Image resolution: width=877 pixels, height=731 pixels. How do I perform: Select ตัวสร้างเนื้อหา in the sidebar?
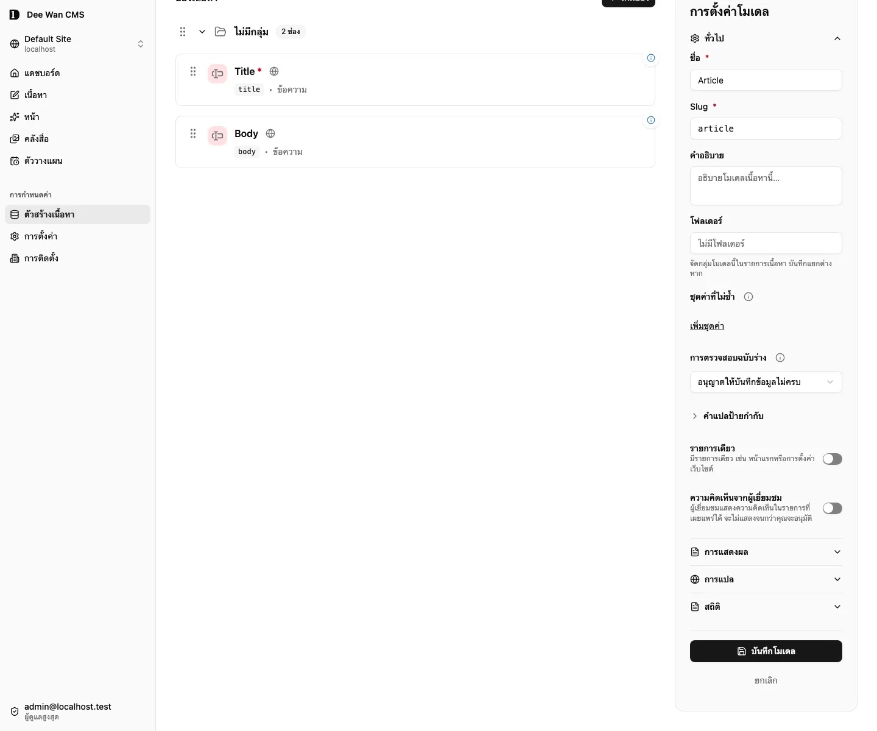click(x=77, y=214)
